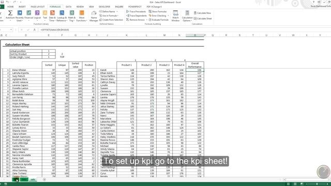
Task: Click the AutoSum sigma icon
Action: 10,13
